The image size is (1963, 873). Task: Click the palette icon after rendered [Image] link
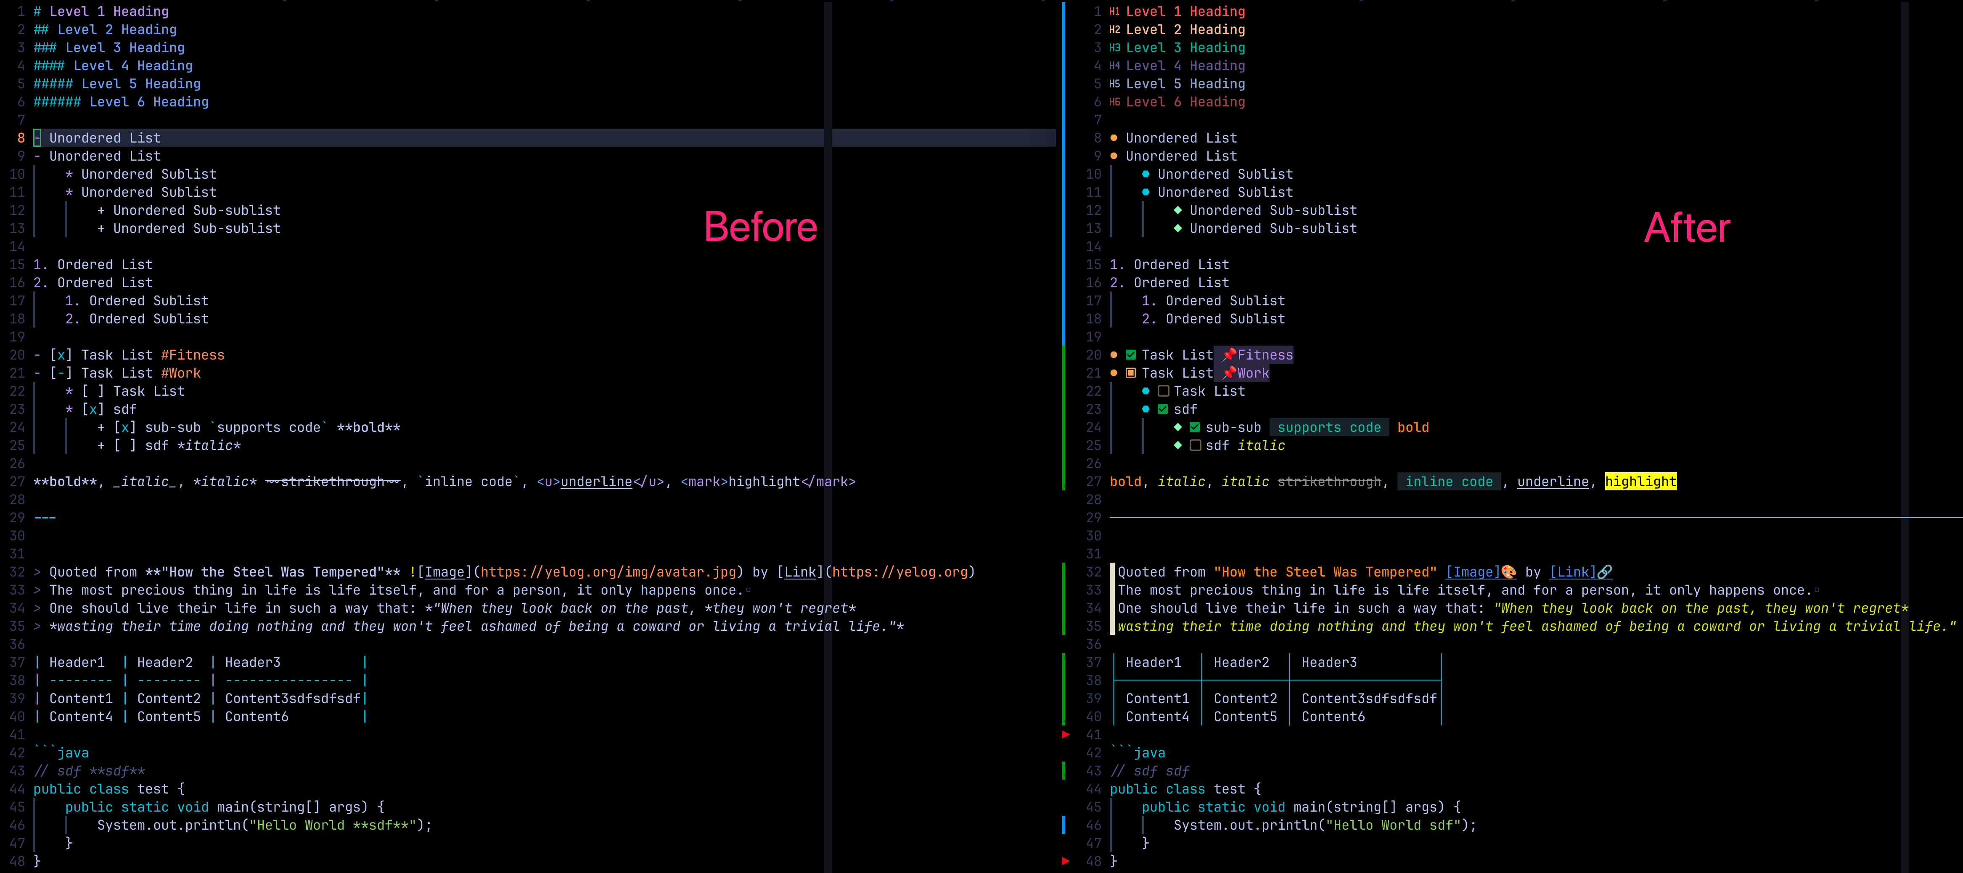(1508, 572)
